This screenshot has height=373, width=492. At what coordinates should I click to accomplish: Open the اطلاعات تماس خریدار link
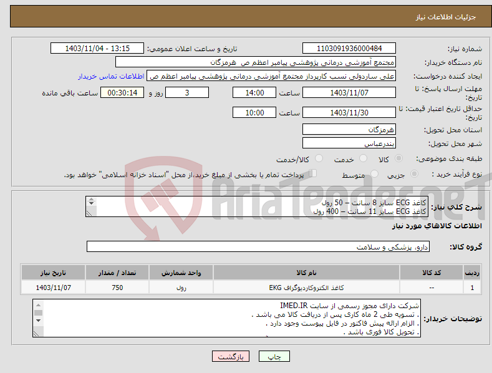[x=111, y=76]
